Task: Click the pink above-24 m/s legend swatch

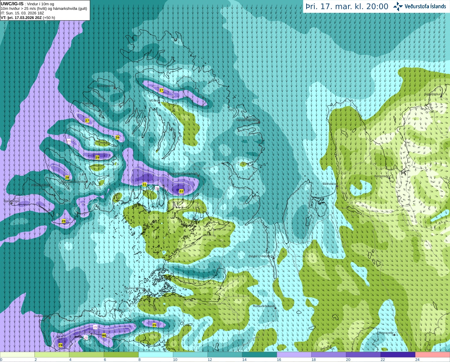Action: [x=433, y=355]
